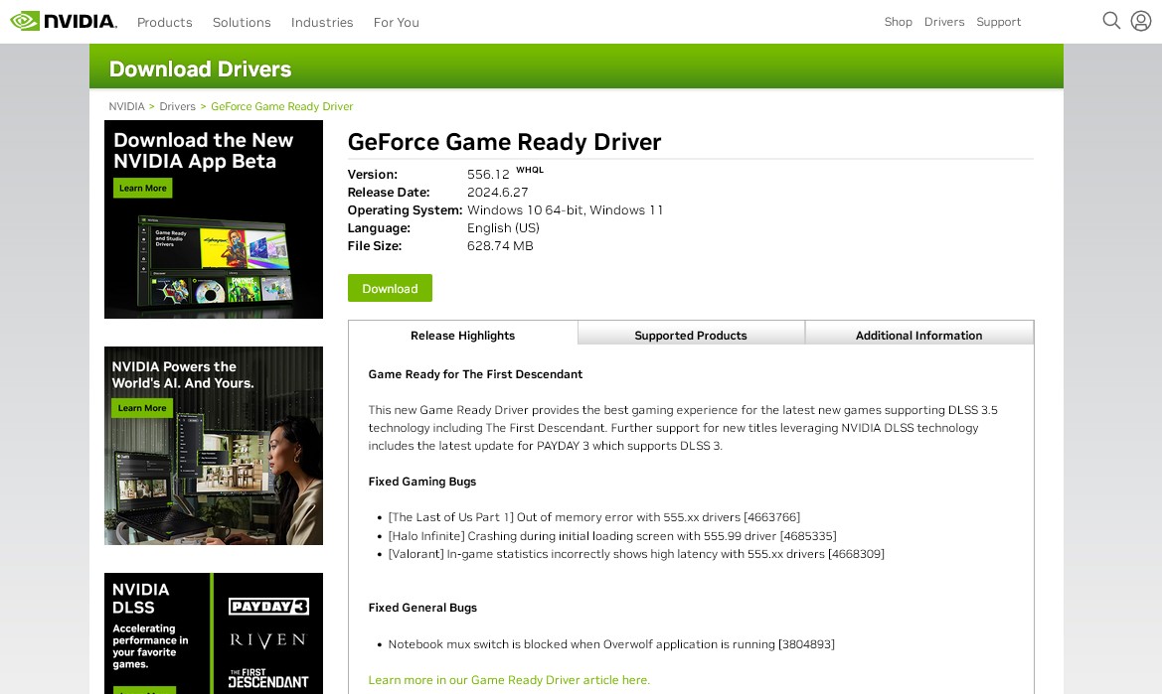Click release date 2024.6.27
1162x694 pixels.
coord(497,193)
